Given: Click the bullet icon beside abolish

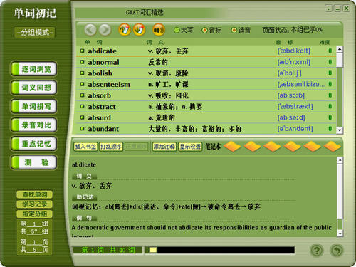Looking at the screenshot, I should [83, 73].
